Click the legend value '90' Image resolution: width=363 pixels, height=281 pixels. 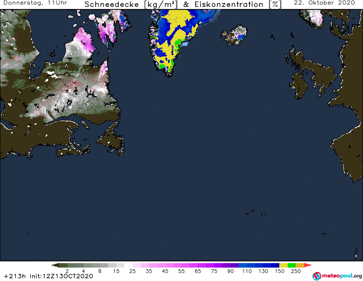[230, 271]
